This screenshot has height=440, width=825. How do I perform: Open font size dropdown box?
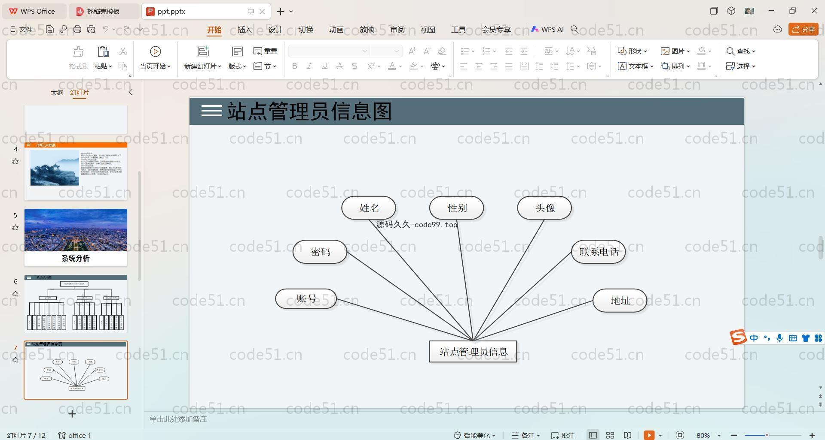click(x=386, y=51)
